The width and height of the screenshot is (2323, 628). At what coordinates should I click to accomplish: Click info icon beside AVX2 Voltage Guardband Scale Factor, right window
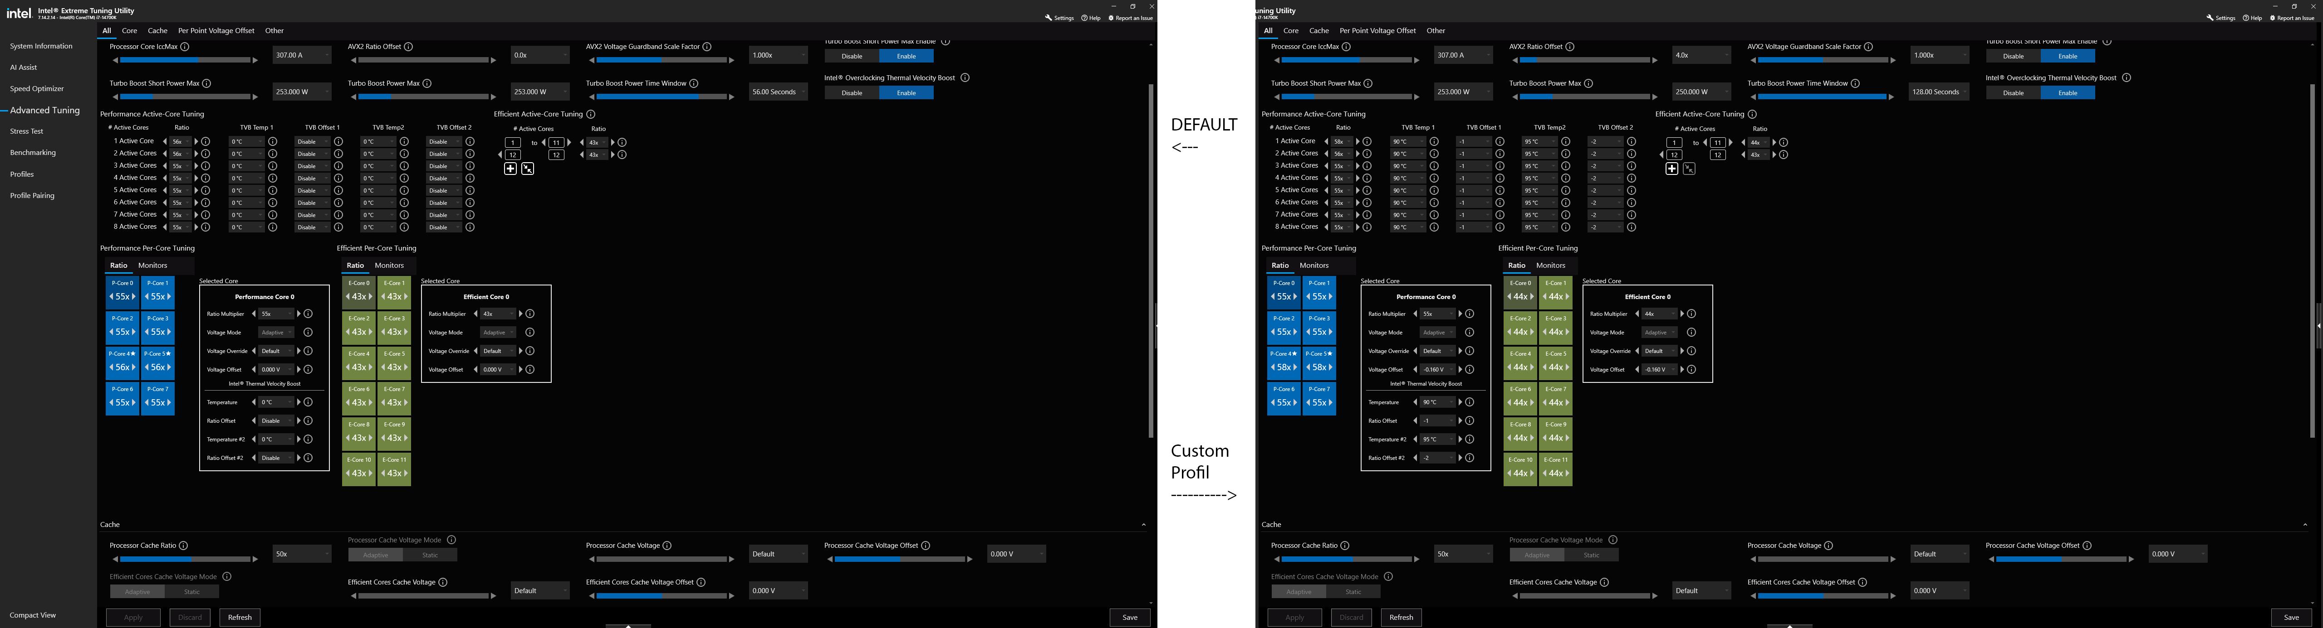pyautogui.click(x=1868, y=47)
